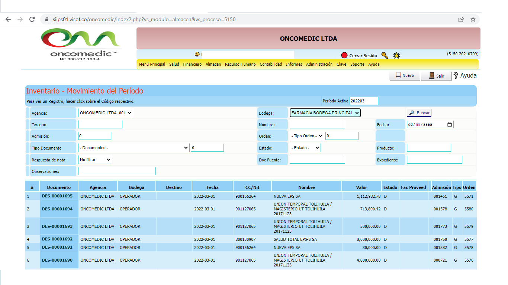Select Respuesta de nota filter dropdown
The image size is (508, 285).
click(x=95, y=160)
